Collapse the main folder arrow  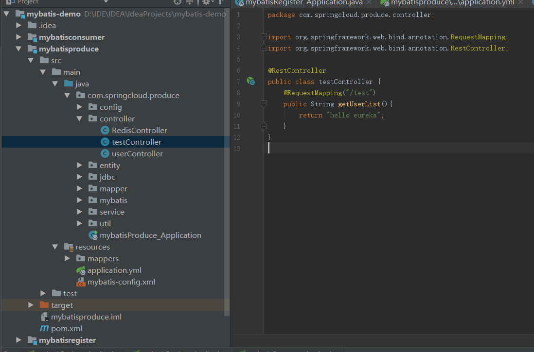click(43, 72)
